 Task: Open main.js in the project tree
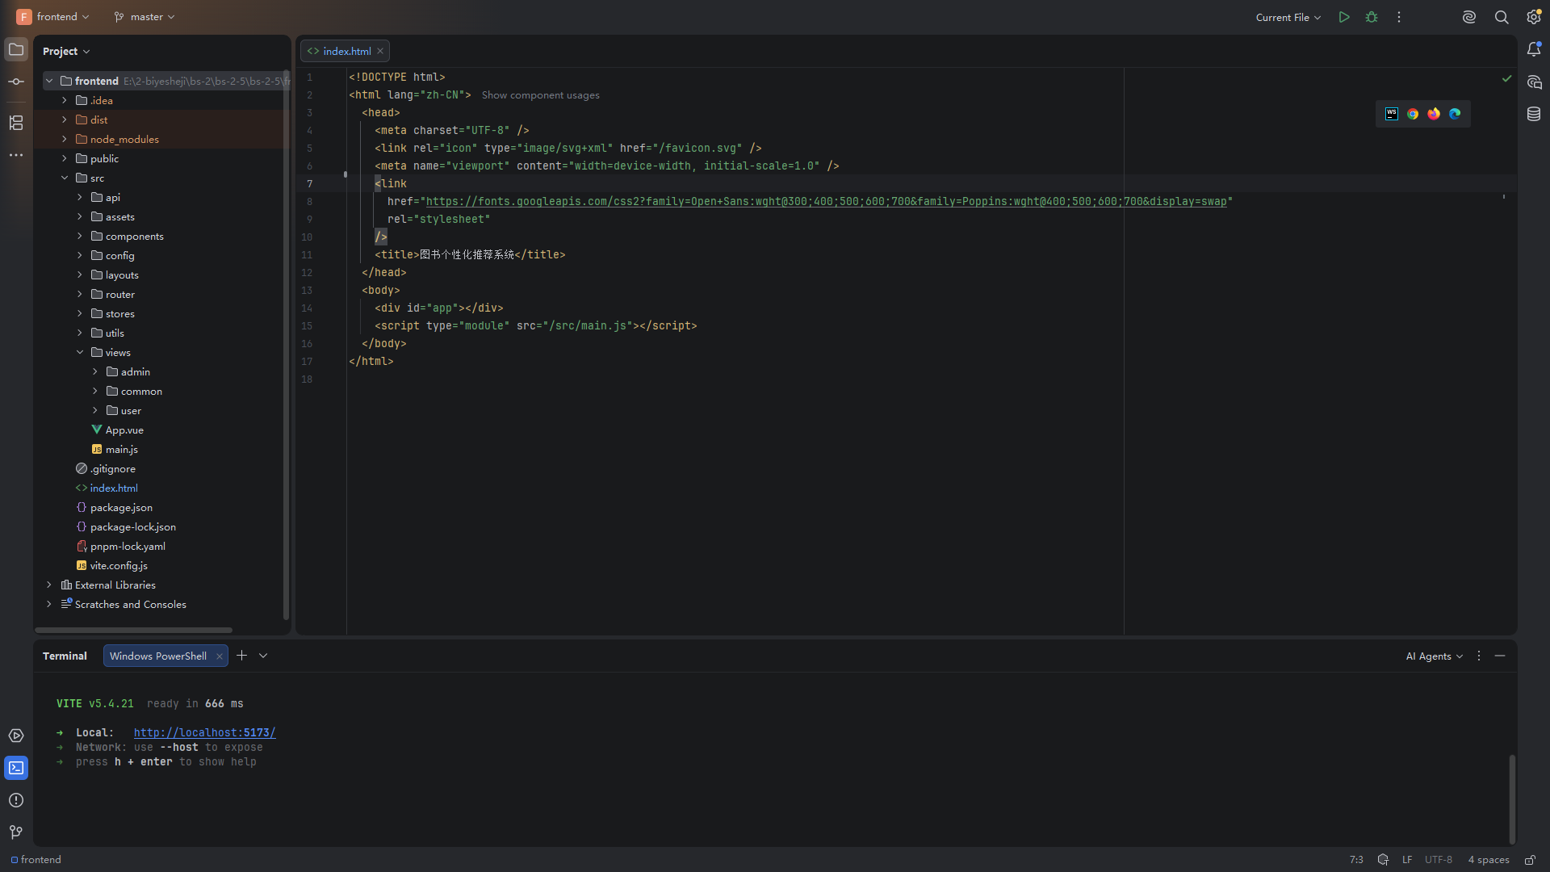(121, 449)
